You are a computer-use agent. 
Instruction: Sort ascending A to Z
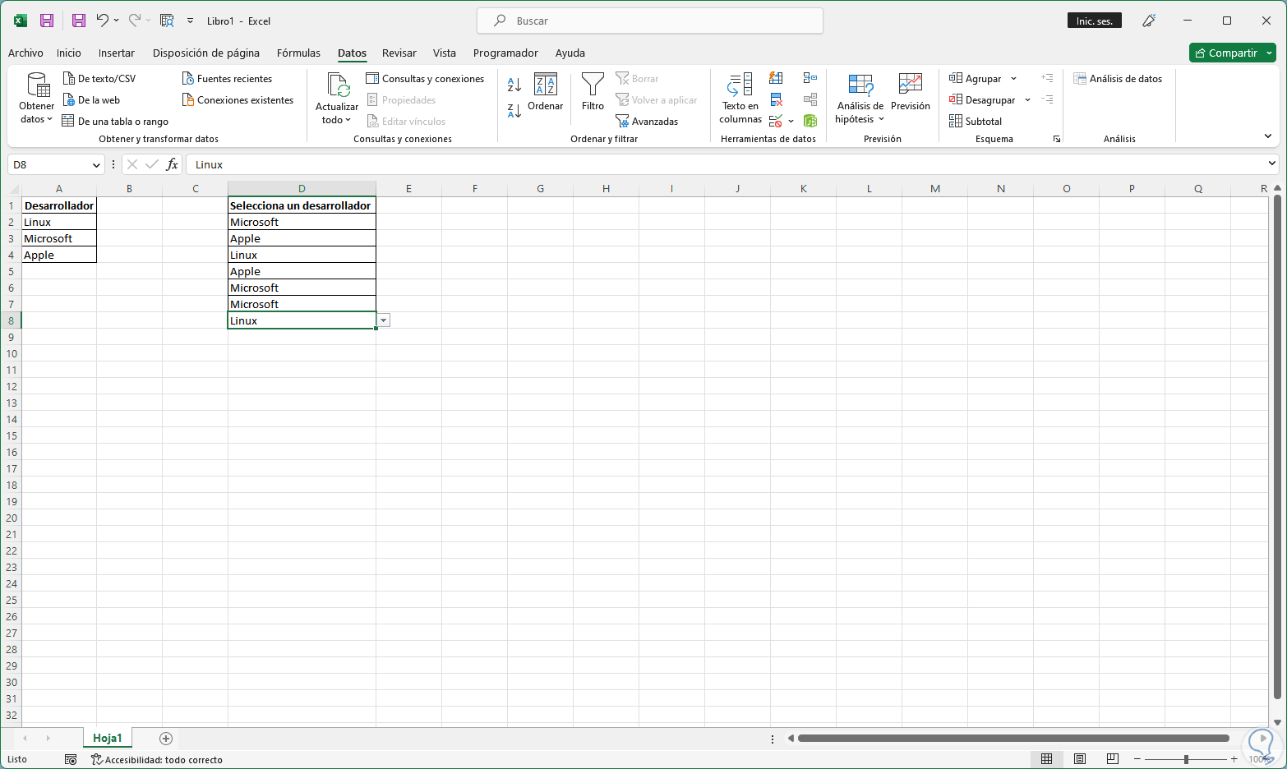514,85
